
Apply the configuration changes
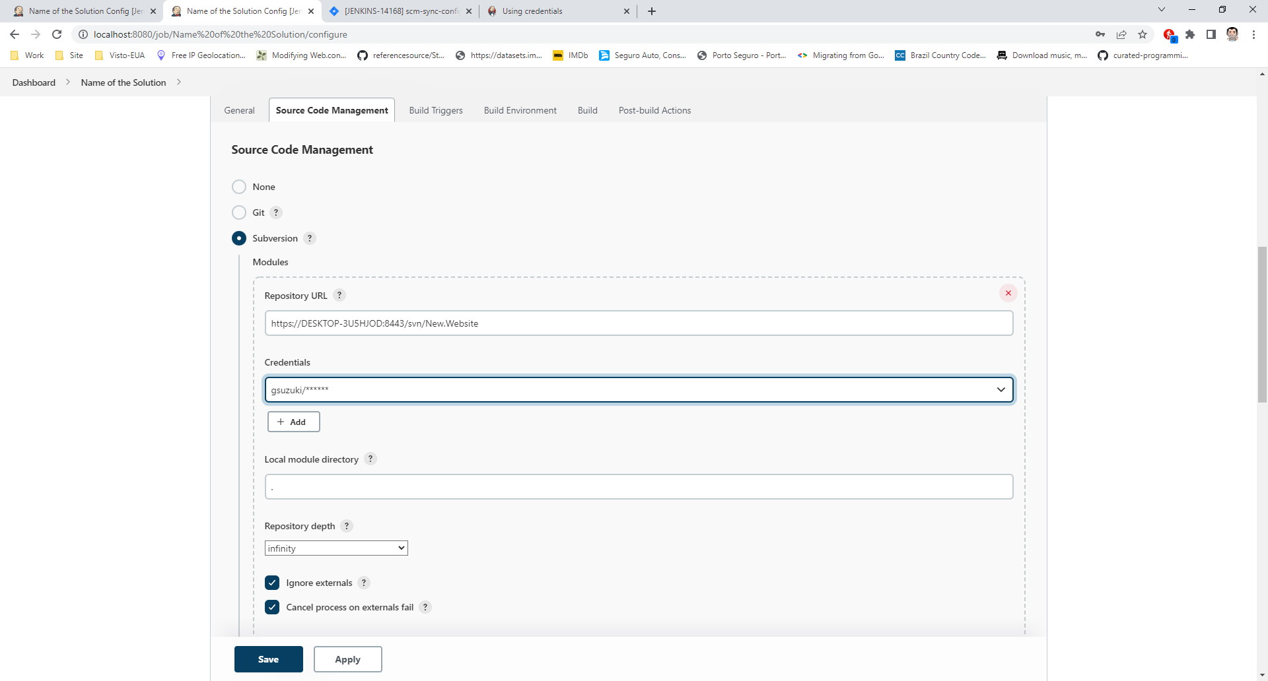point(348,659)
